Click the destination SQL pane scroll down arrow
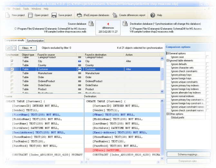Viewport: 216px width, 168px height. point(162,158)
